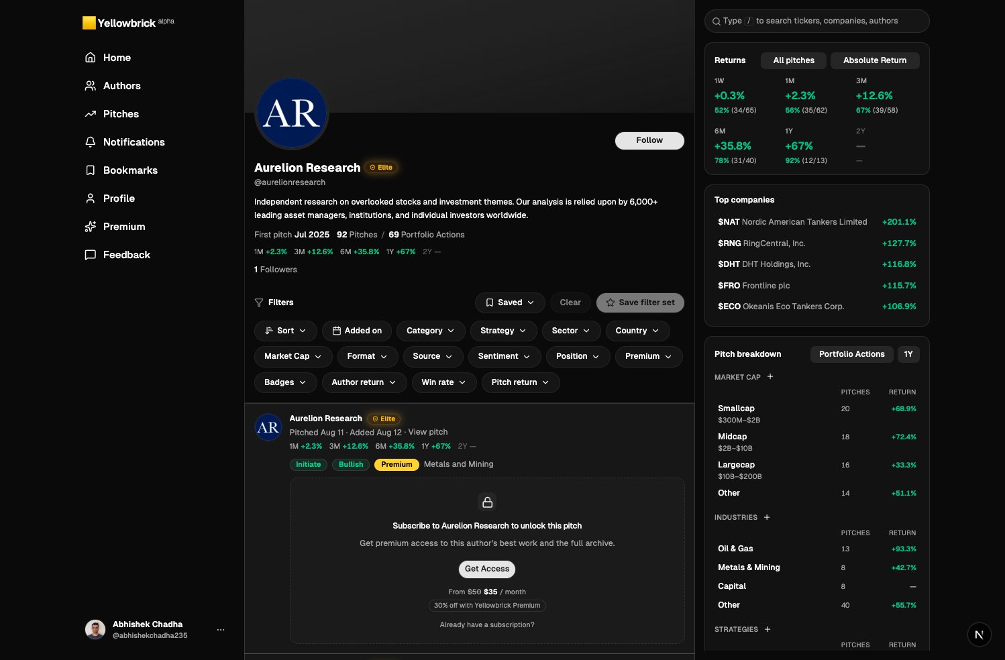Open the Market Cap filter dropdown

(x=293, y=356)
